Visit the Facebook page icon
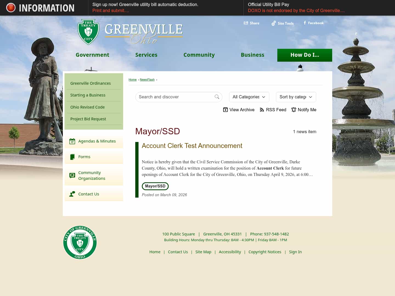395x296 pixels. pyautogui.click(x=304, y=23)
